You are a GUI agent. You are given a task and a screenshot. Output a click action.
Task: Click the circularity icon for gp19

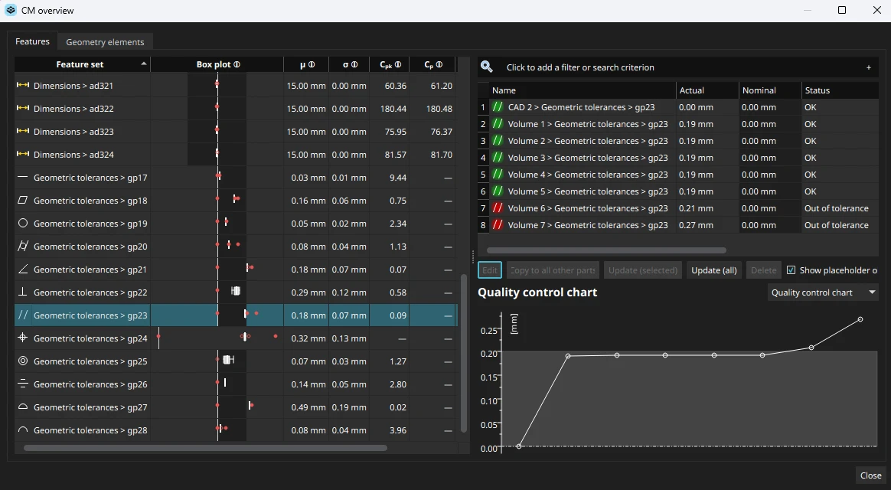23,224
